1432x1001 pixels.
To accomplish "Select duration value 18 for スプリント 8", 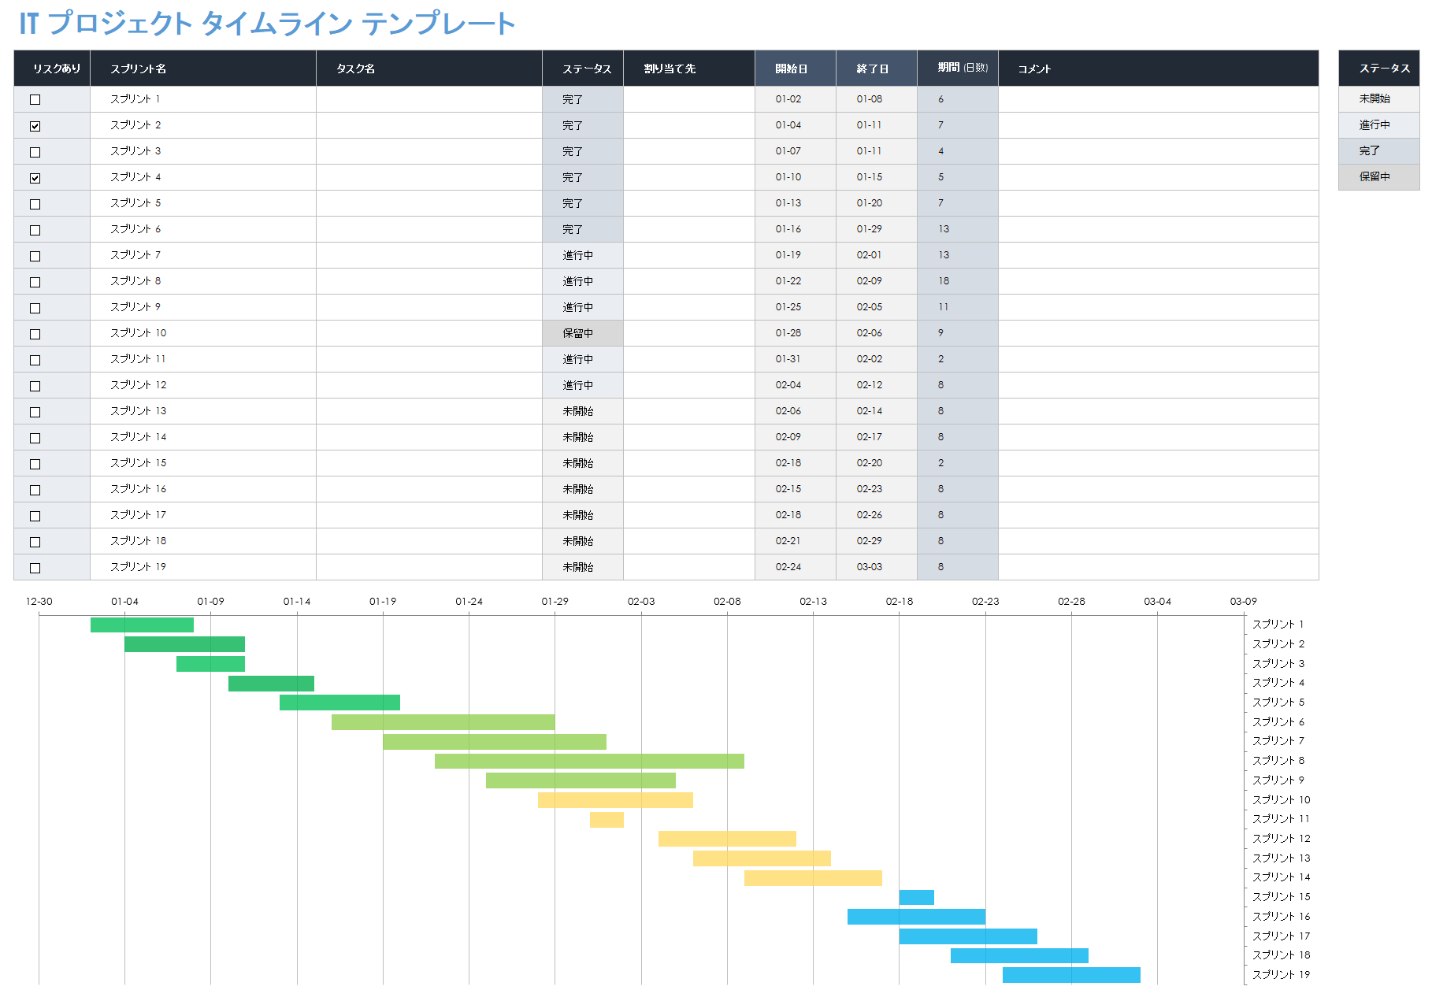I will [958, 281].
